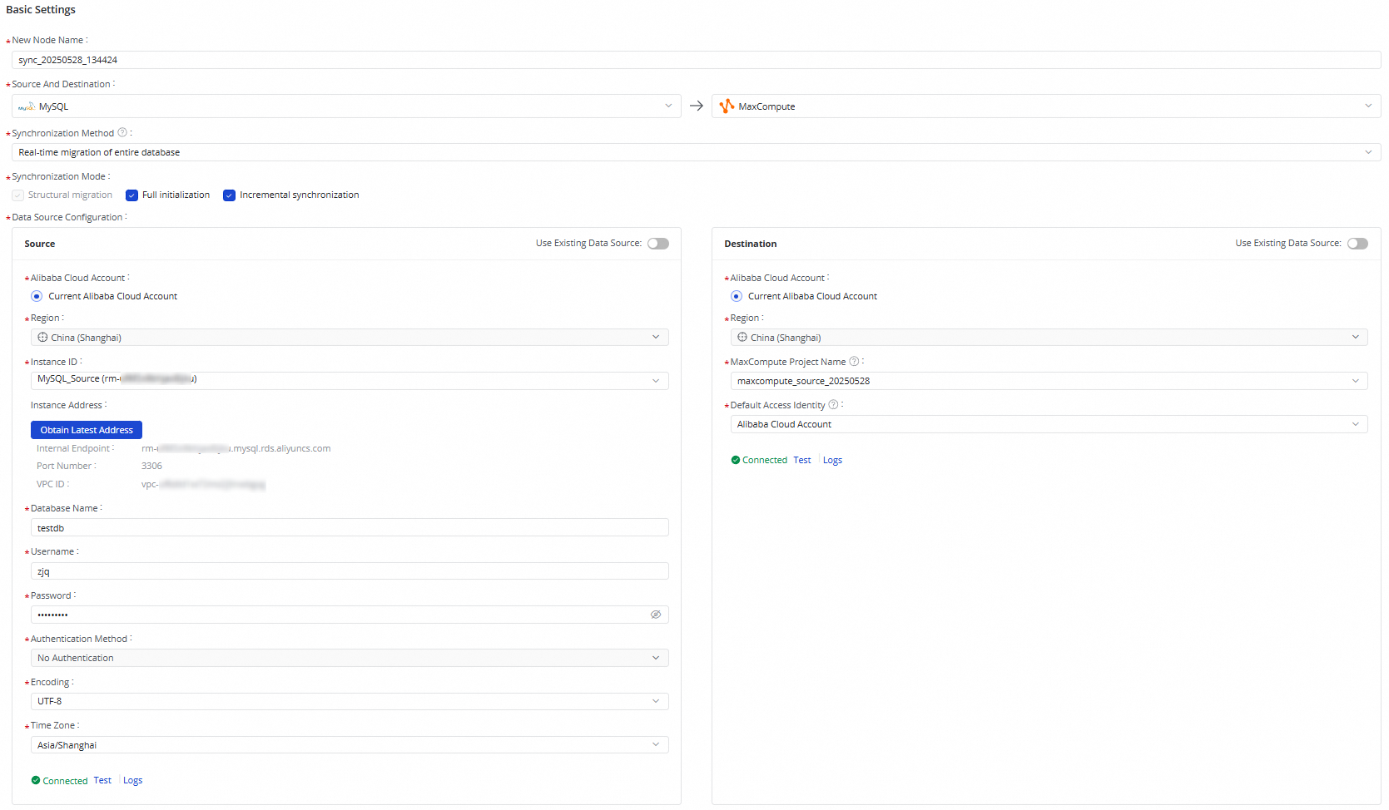Image resolution: width=1389 pixels, height=810 pixels.
Task: Open the Time Zone dropdown
Action: 350,745
